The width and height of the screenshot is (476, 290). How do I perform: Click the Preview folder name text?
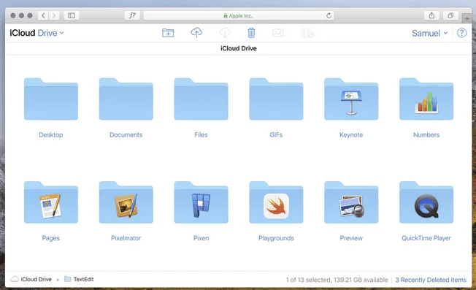tap(351, 238)
